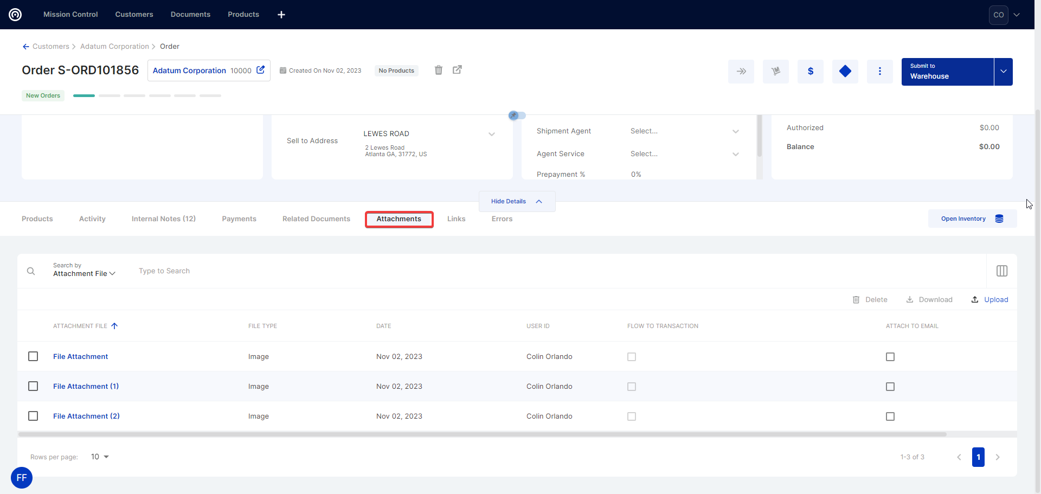
Task: Click the double-arrow forward icon button
Action: click(741, 71)
